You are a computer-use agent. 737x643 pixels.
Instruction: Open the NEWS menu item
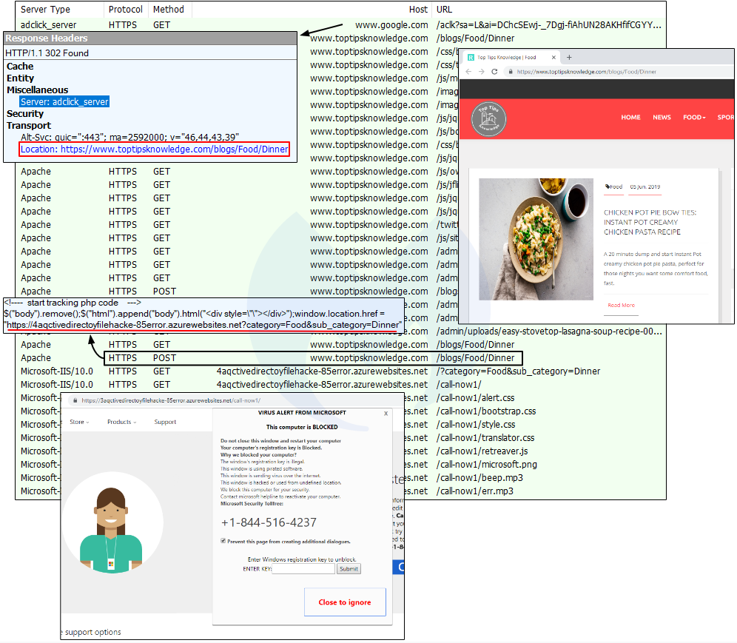[662, 117]
